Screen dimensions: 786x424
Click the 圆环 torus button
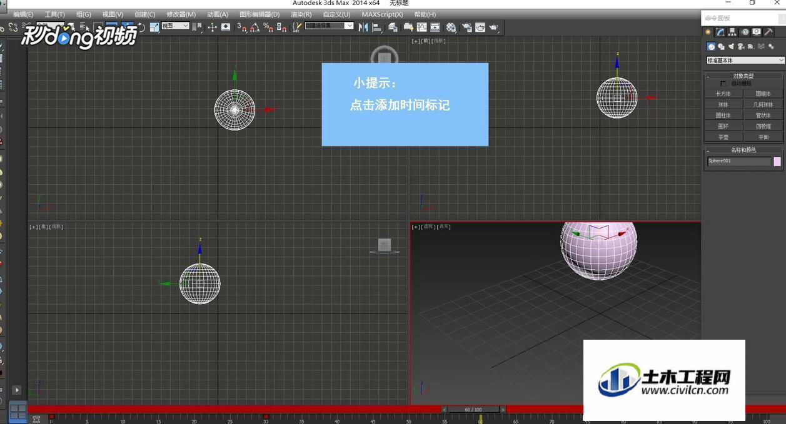pyautogui.click(x=723, y=126)
